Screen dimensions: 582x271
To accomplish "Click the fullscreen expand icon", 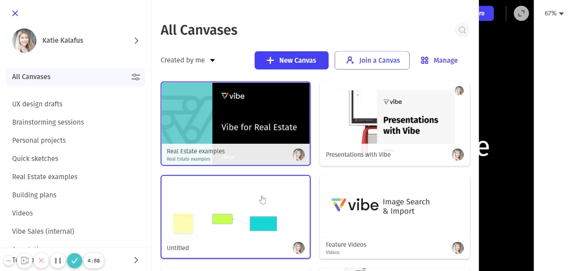I will point(521,13).
